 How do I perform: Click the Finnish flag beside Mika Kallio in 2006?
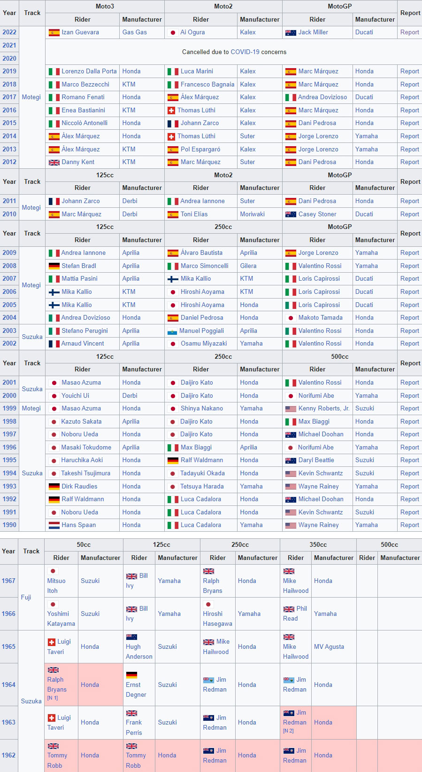[54, 292]
